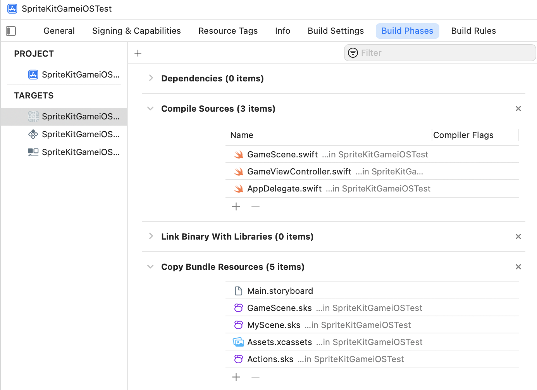Select the Actions.sks row
This screenshot has width=537, height=390.
click(372, 359)
